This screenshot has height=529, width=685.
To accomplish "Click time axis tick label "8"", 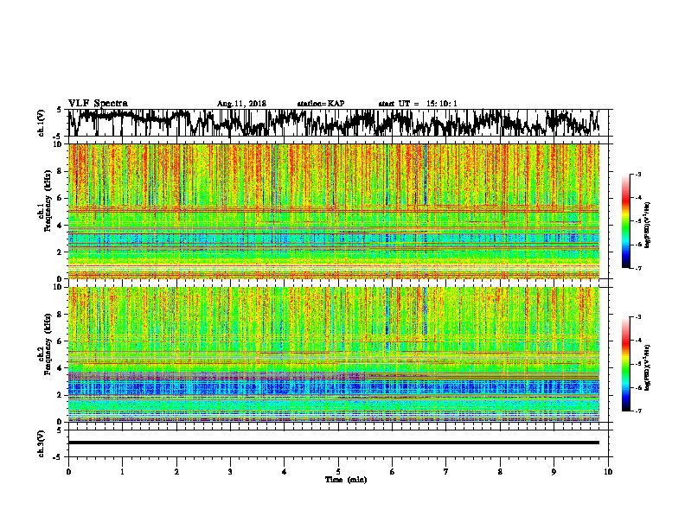I will click(500, 472).
